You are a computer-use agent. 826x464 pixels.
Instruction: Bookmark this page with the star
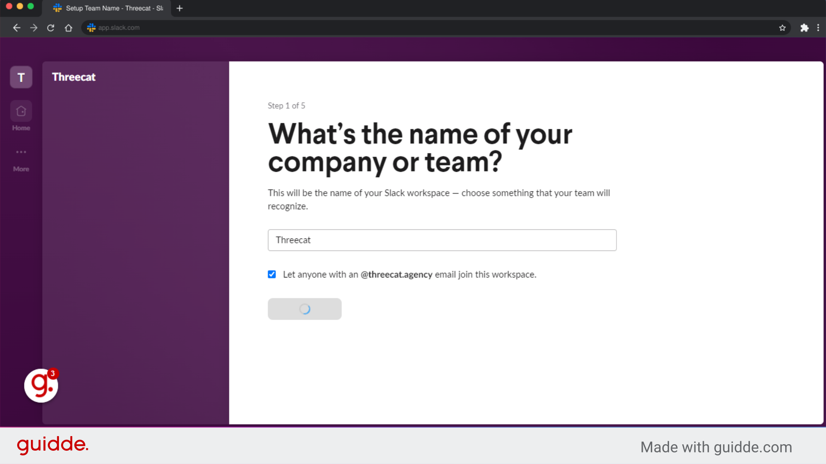(x=783, y=27)
